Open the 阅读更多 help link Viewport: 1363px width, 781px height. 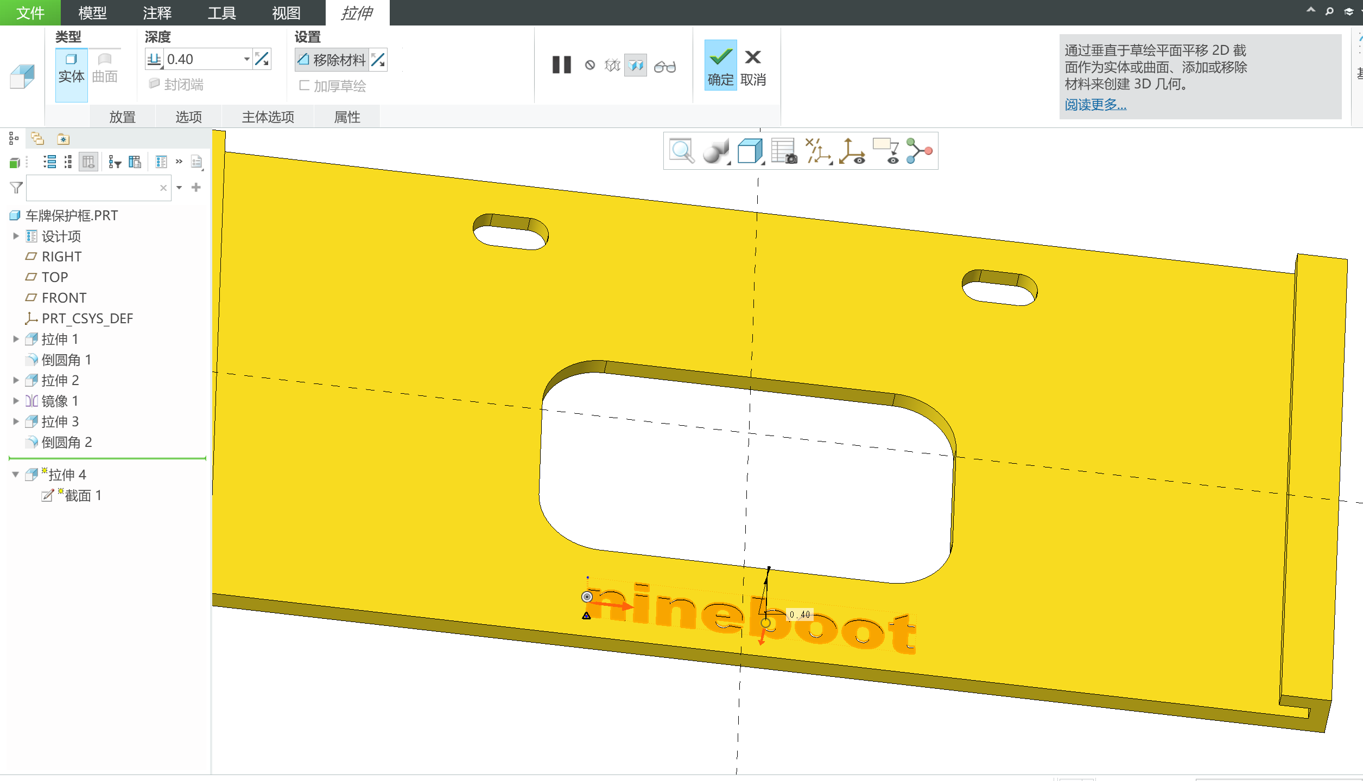[x=1095, y=104]
